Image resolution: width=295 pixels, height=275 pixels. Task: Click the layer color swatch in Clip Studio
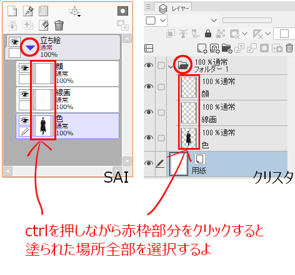(x=284, y=34)
